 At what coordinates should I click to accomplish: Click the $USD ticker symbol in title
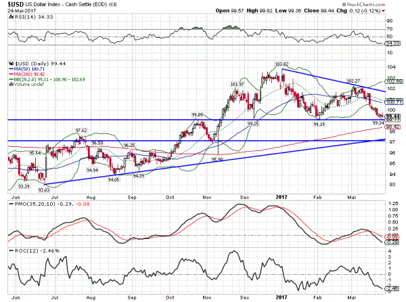pyautogui.click(x=12, y=5)
